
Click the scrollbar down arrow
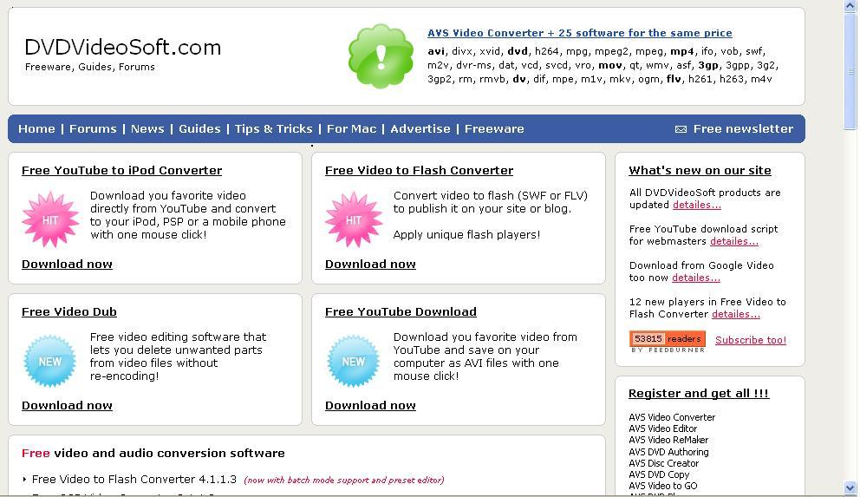click(x=850, y=487)
